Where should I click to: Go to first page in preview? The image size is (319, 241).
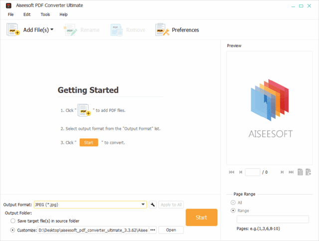pyautogui.click(x=231, y=172)
